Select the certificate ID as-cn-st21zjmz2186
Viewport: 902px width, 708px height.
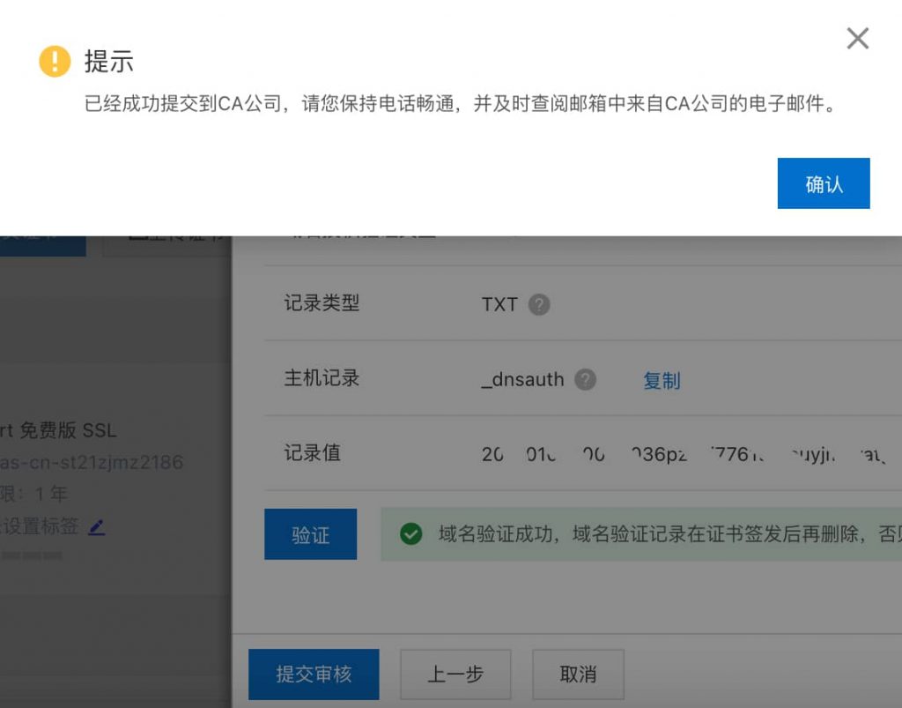(x=92, y=462)
